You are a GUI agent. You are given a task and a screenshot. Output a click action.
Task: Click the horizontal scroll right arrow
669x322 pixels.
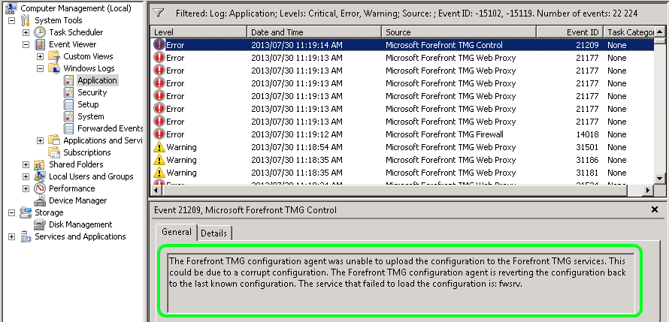[649, 190]
